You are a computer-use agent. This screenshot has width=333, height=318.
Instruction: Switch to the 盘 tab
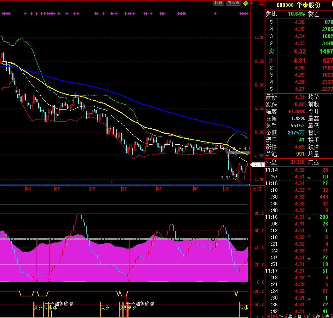299,316
